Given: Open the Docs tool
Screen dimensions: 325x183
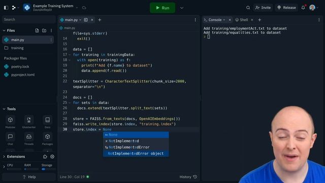Looking at the screenshot, I should pyautogui.click(x=47, y=122).
